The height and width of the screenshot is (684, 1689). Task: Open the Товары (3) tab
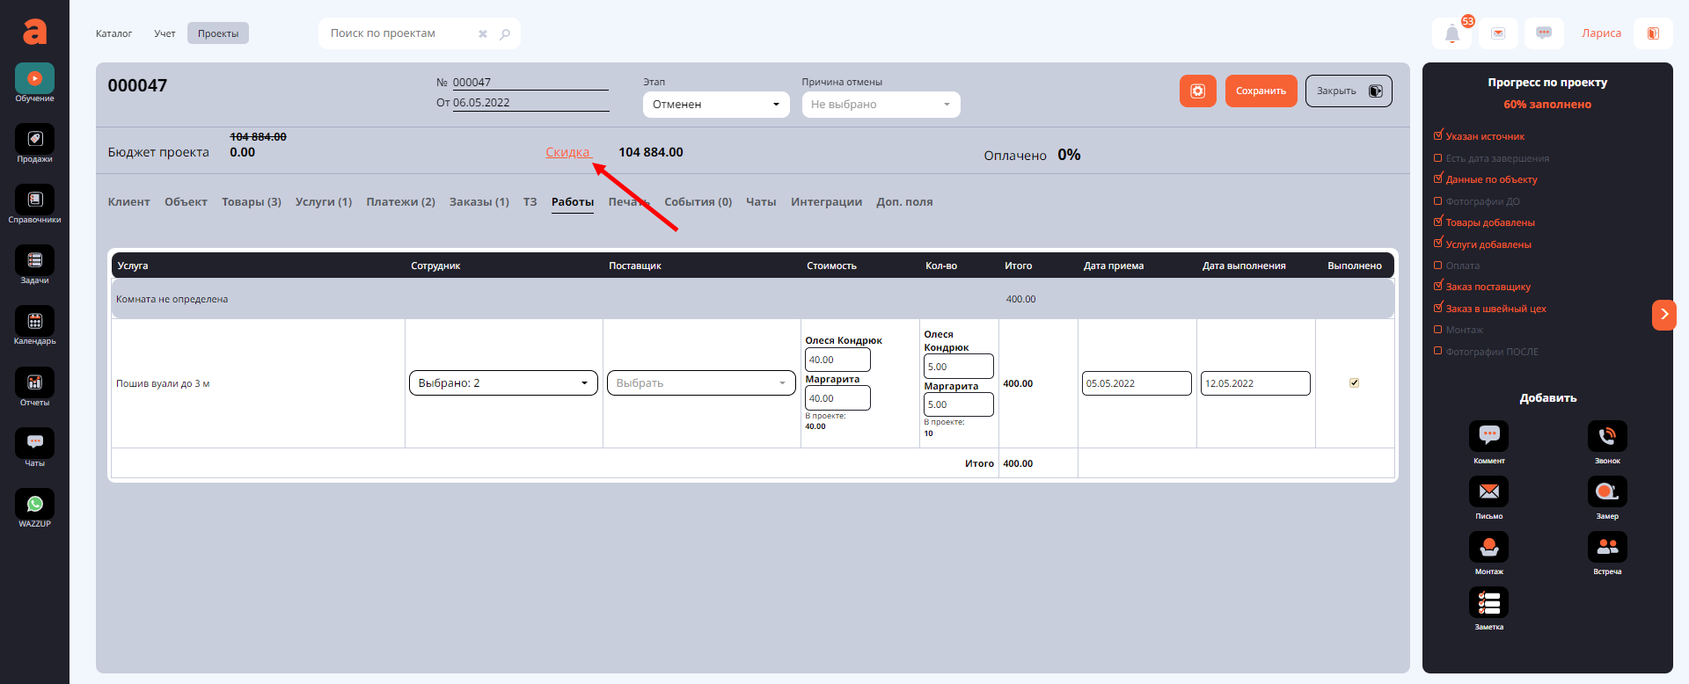pos(251,202)
